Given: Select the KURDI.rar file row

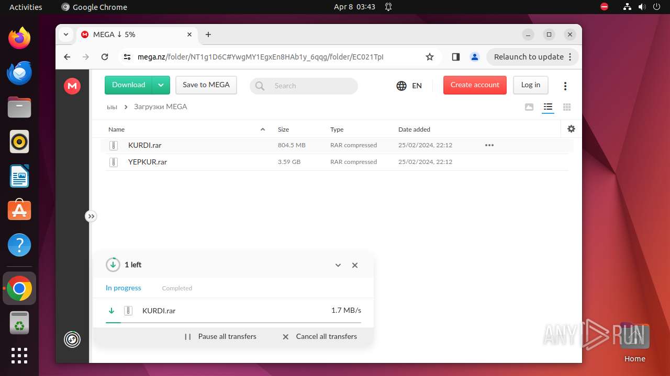Looking at the screenshot, I should (x=337, y=146).
